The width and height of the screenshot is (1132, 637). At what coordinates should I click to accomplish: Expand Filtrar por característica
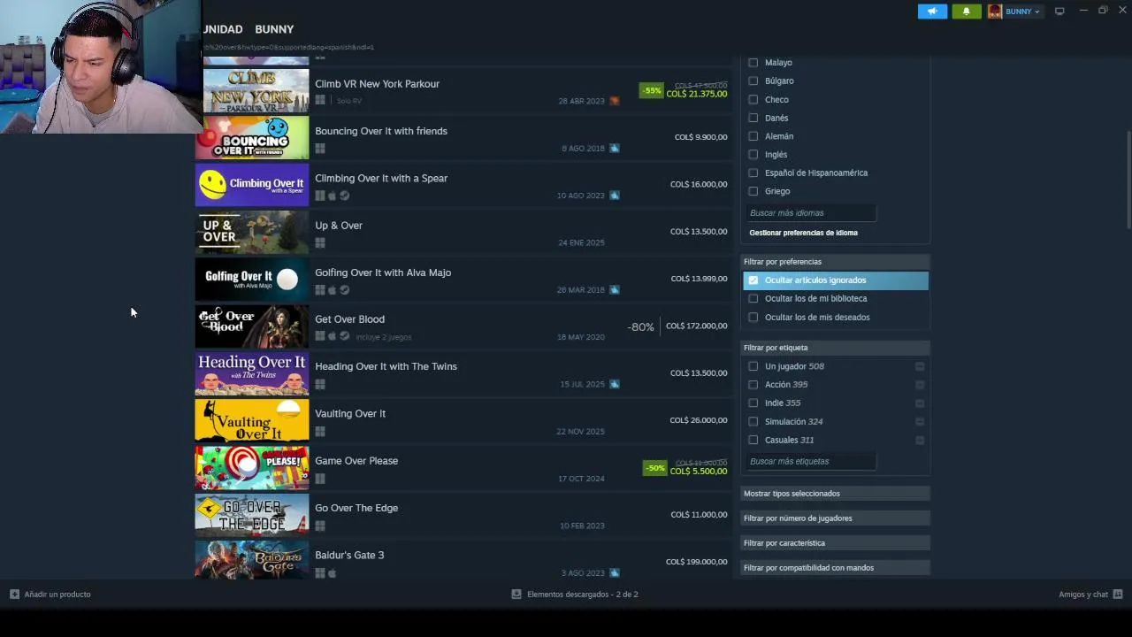835,543
